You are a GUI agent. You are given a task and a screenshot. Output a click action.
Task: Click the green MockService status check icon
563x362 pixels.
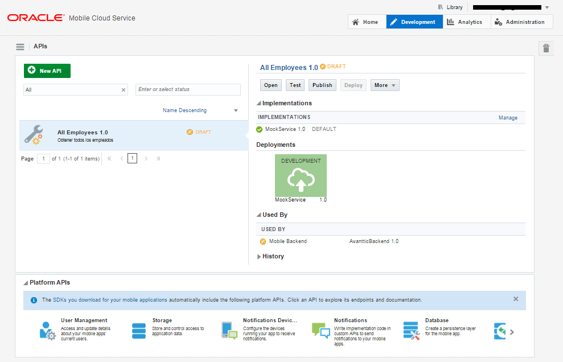coord(259,129)
